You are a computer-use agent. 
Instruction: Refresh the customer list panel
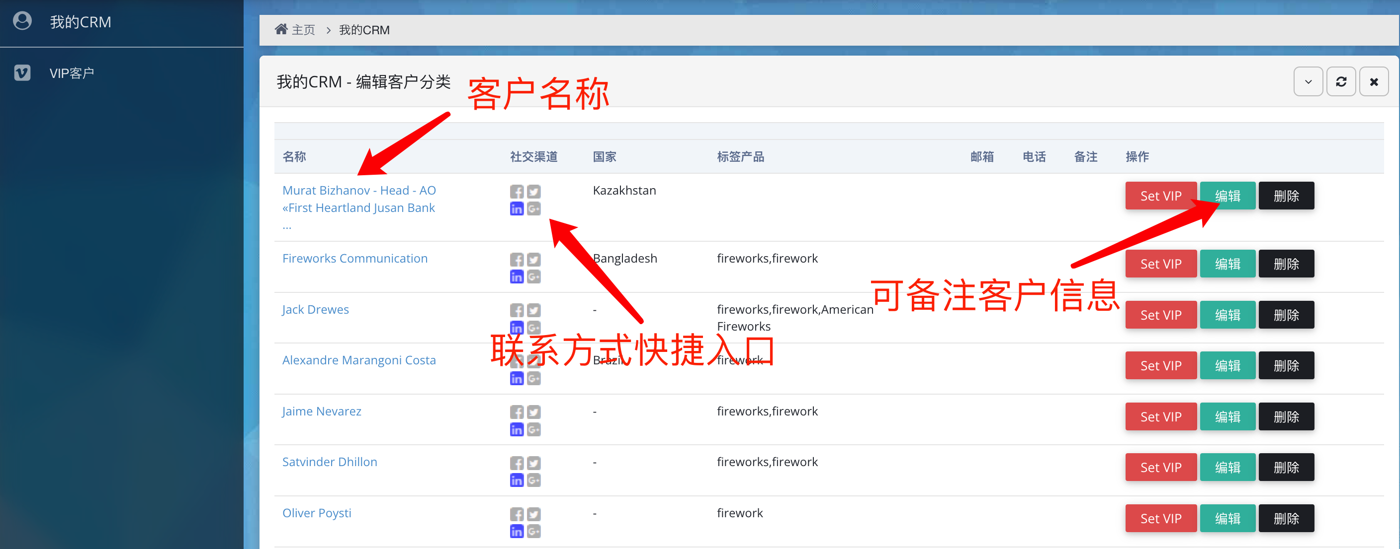point(1341,81)
